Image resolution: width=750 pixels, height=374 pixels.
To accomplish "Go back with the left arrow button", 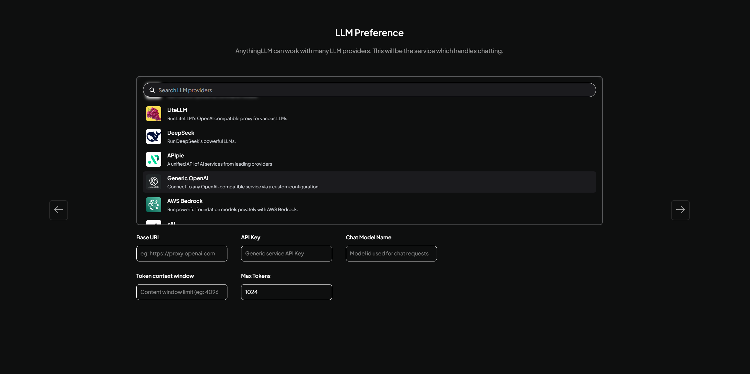I will (59, 210).
